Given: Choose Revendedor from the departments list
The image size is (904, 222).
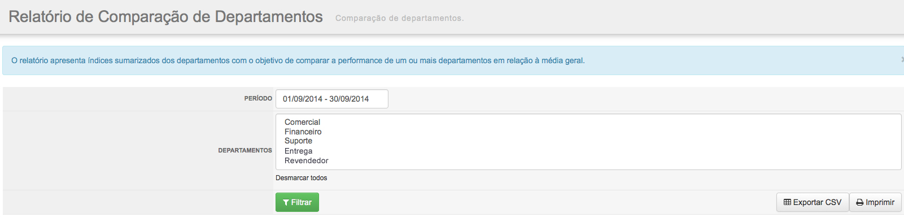Looking at the screenshot, I should coord(306,160).
